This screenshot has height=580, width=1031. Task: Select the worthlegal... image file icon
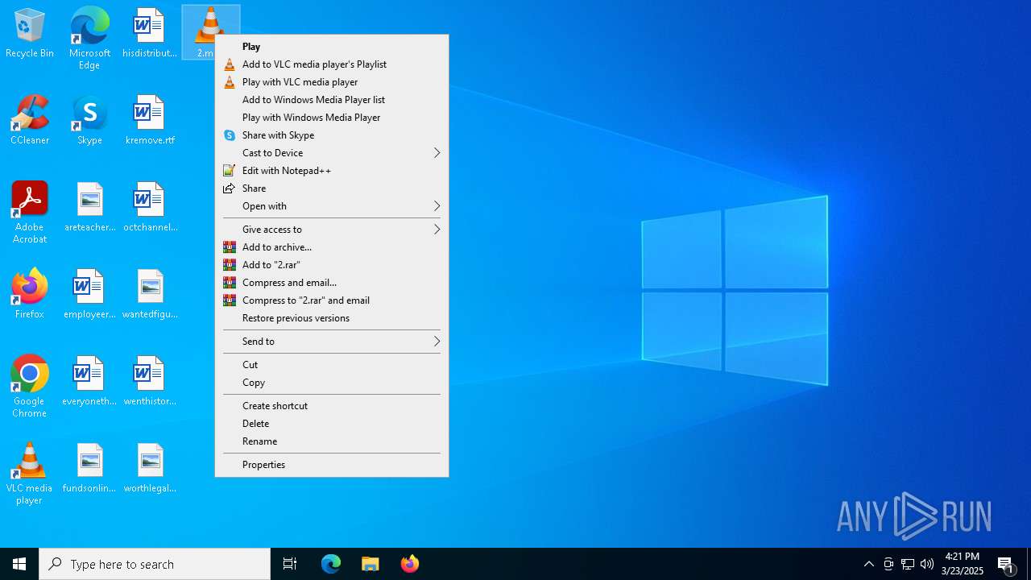150,468
